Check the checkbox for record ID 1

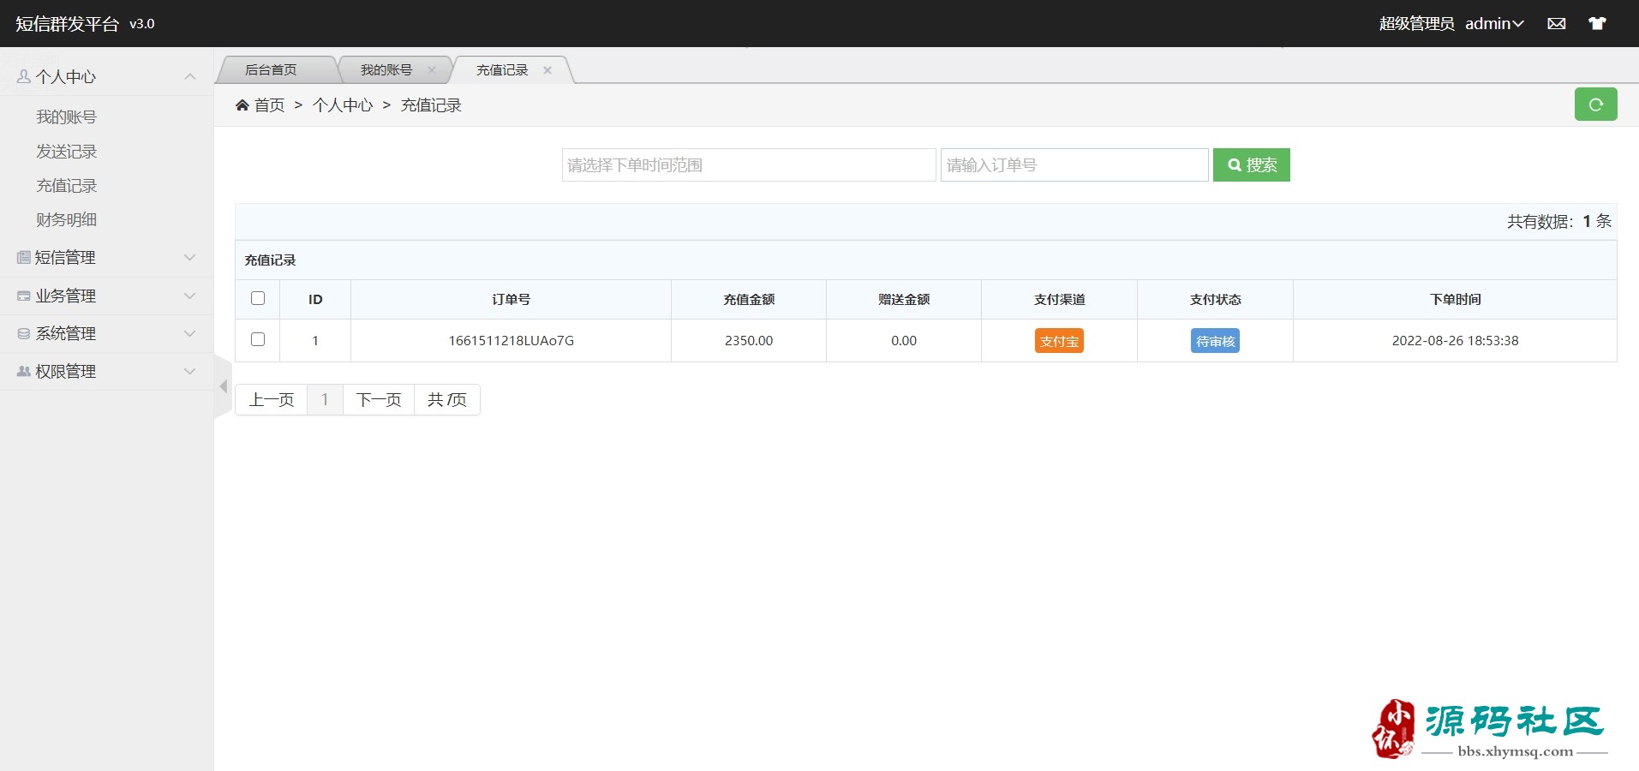coord(258,339)
